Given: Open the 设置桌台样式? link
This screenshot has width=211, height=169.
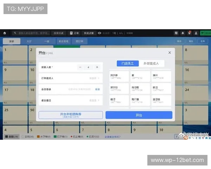Looking at the screenshot, I should (113, 137).
